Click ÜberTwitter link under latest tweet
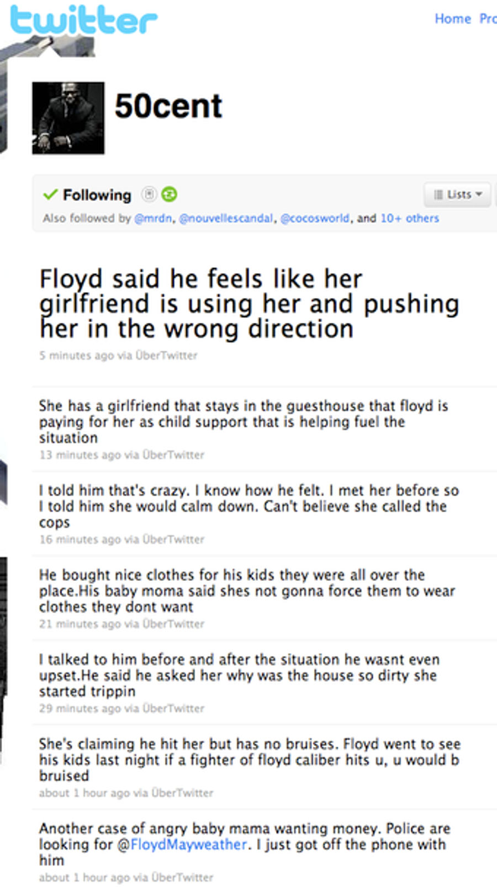The width and height of the screenshot is (497, 890). point(166,356)
